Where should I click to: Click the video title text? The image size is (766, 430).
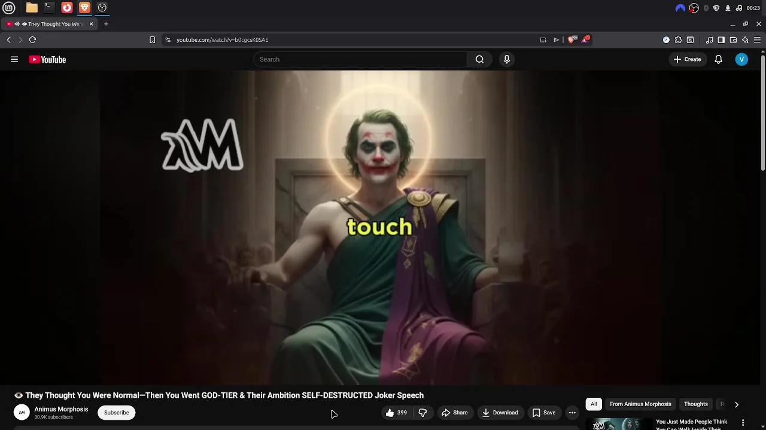[x=219, y=395]
